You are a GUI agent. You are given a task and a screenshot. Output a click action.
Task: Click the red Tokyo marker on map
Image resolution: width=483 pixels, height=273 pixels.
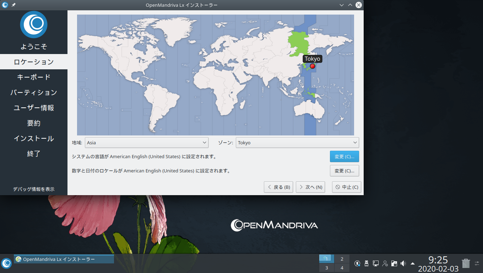click(x=313, y=66)
